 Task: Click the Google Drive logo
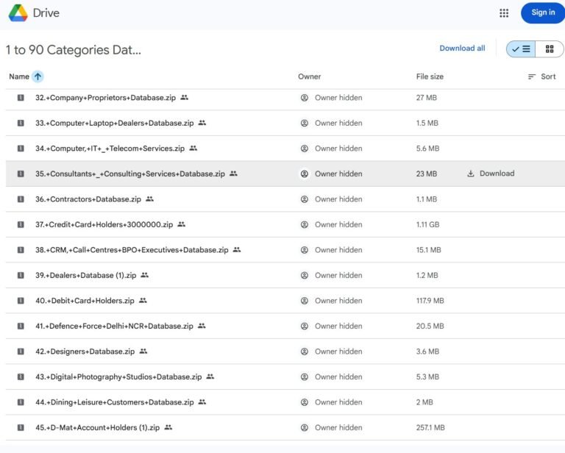tap(18, 13)
